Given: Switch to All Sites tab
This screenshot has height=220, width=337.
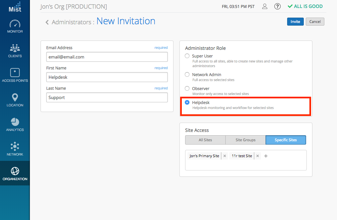Looking at the screenshot, I should tap(205, 140).
